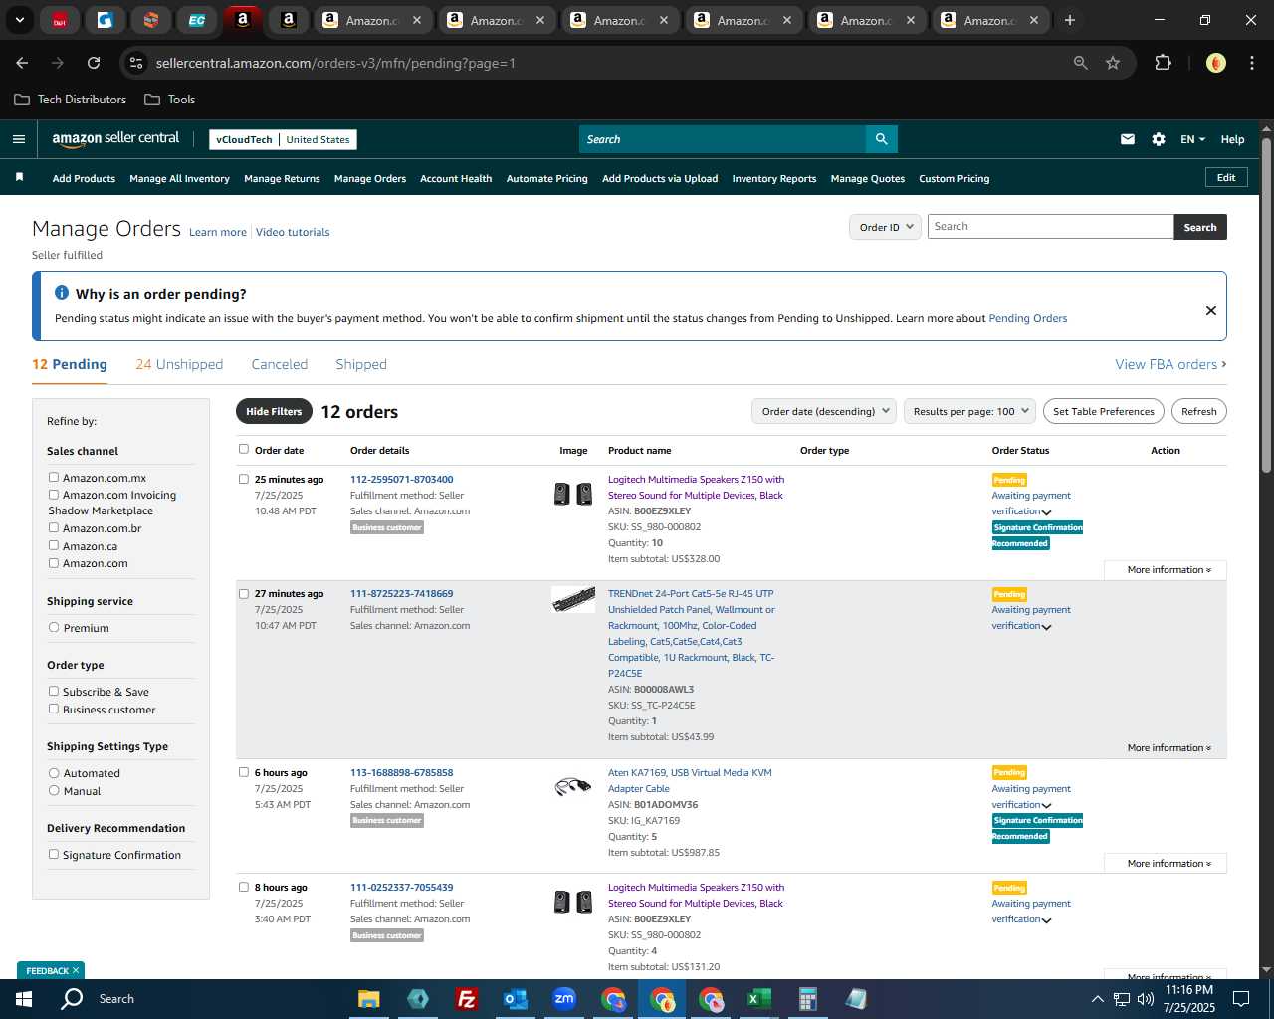Open FileZilla from taskbar
This screenshot has height=1019, width=1274.
coord(466,999)
